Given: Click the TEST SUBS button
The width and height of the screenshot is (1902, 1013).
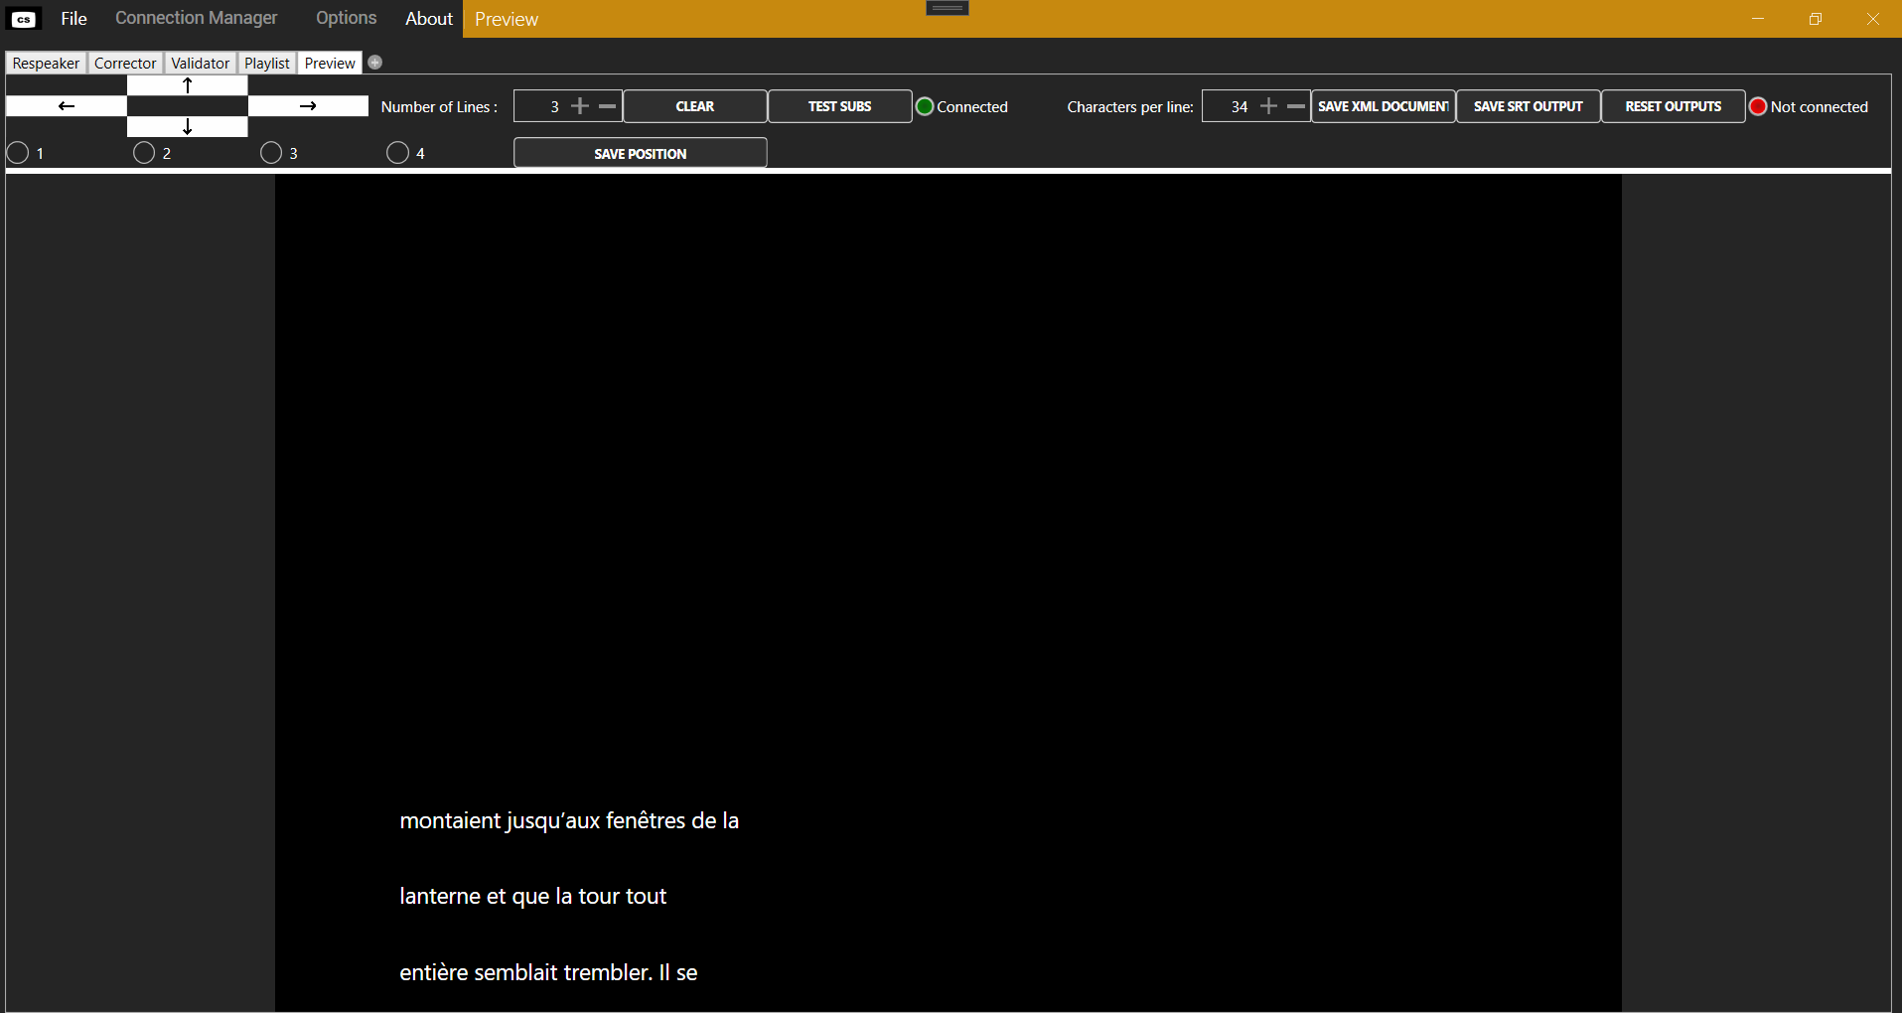Looking at the screenshot, I should [x=840, y=106].
